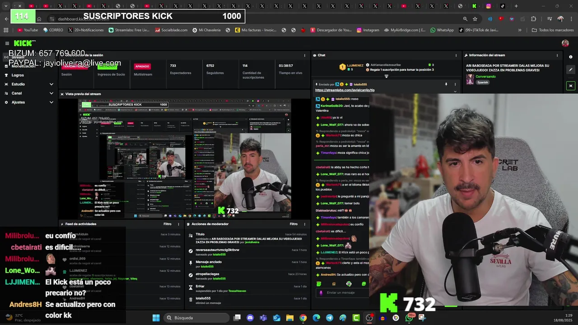Open the browser extensions puzzle icon
This screenshot has width=578, height=325.
point(534,19)
